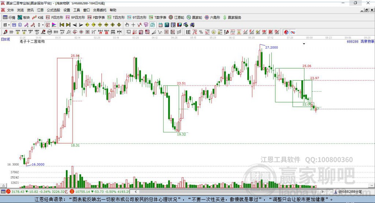Click the red floppy disk save icon
Screen dimensions: 375x203
click(x=179, y=25)
